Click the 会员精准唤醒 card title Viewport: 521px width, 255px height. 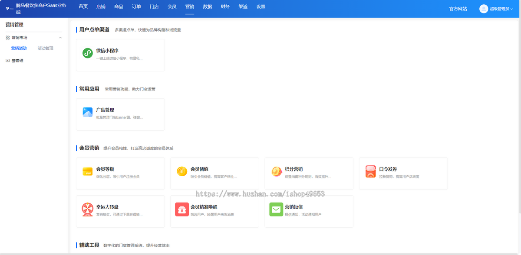[x=204, y=207]
